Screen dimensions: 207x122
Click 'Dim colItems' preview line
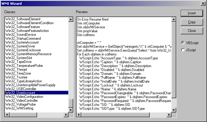pyautogui.click(x=86, y=35)
